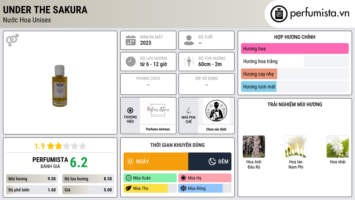Click the pink Hương hoa accord bar
This screenshot has width=355, height=200.
pyautogui.click(x=295, y=49)
